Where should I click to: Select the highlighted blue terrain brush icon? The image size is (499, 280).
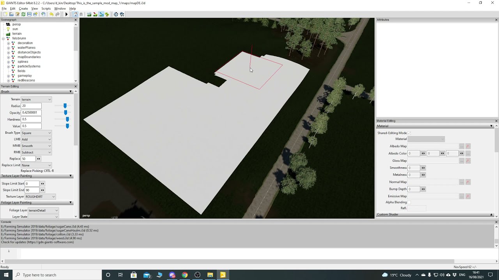coord(101,14)
